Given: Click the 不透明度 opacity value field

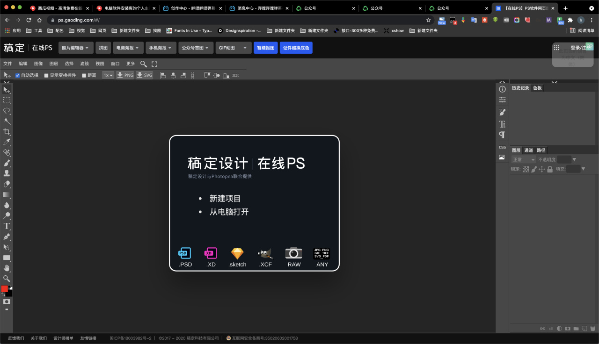Looking at the screenshot, I should coord(564,160).
